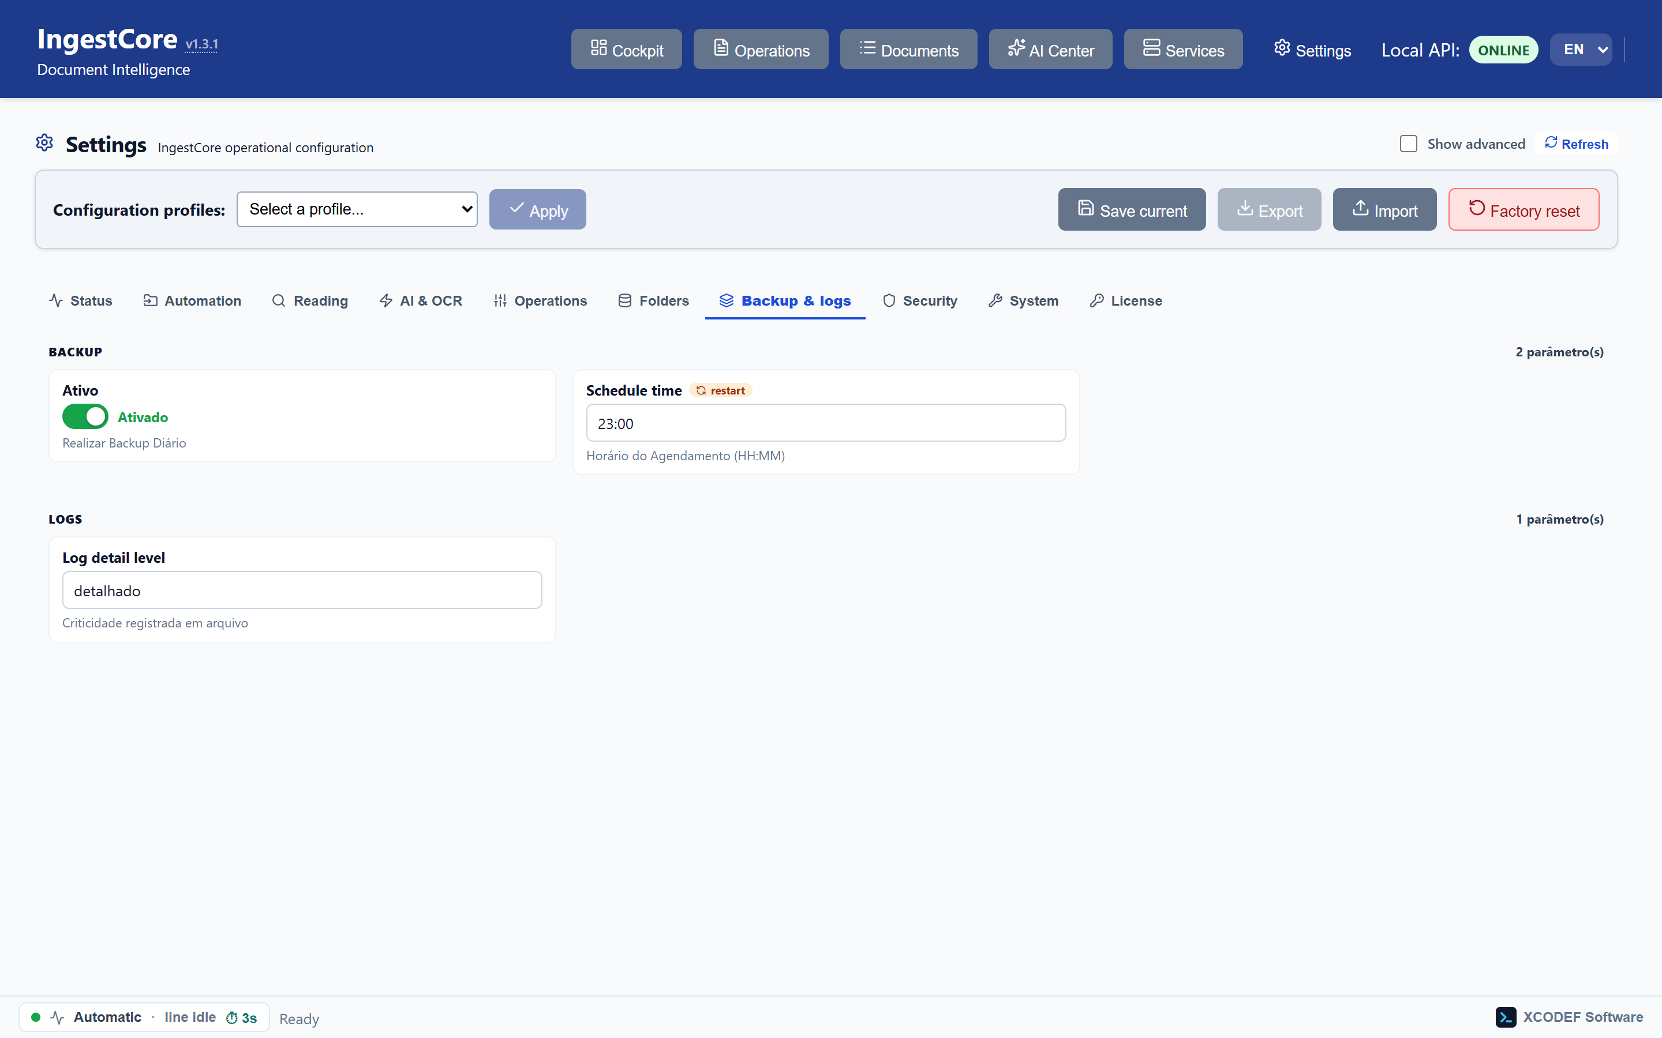Open AI Center
The image size is (1662, 1038).
pyautogui.click(x=1050, y=50)
